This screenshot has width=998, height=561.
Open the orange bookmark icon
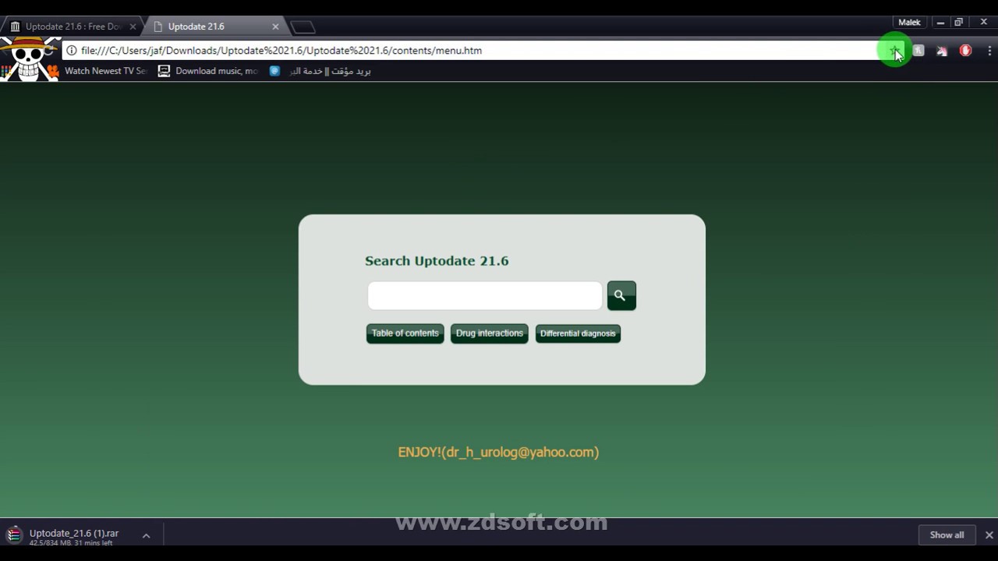(x=52, y=72)
